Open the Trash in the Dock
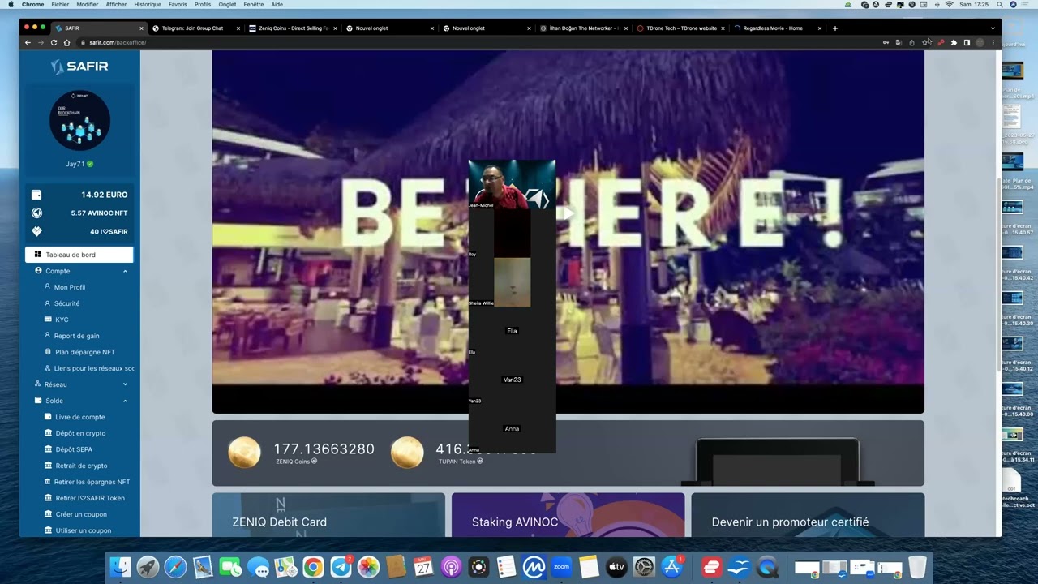This screenshot has width=1038, height=584. coord(917,567)
